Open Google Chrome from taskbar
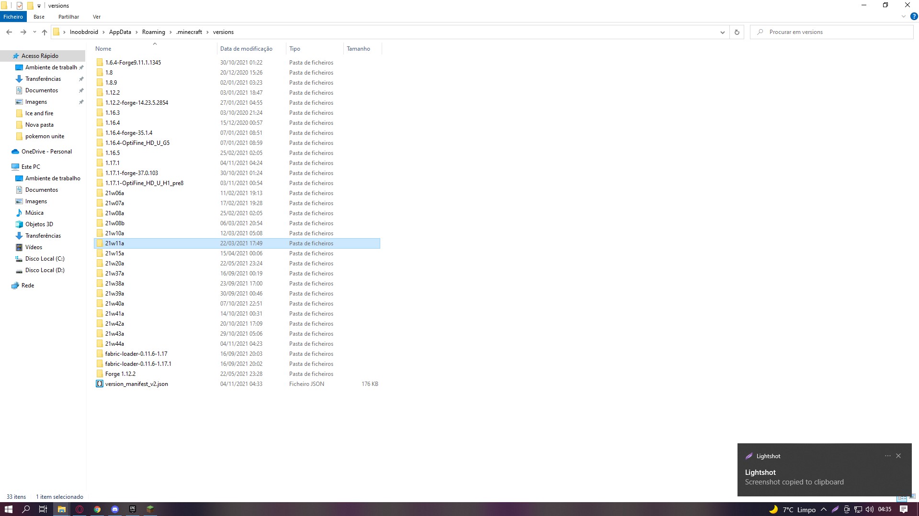 pyautogui.click(x=97, y=509)
